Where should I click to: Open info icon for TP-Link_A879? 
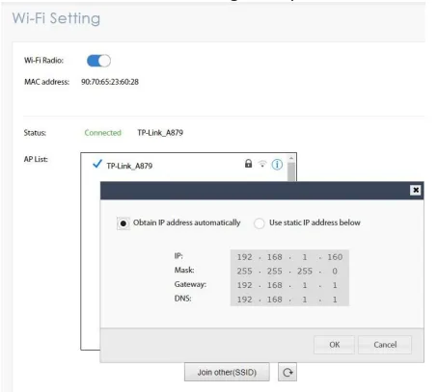(x=277, y=165)
